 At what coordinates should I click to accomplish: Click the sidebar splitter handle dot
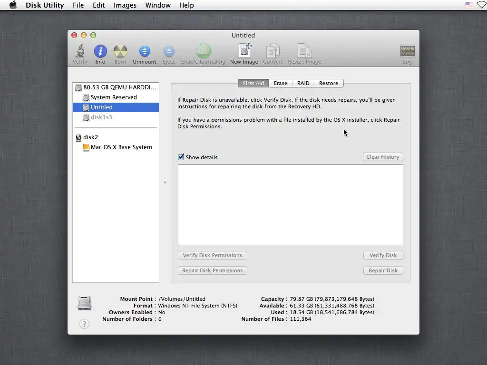pos(165,182)
